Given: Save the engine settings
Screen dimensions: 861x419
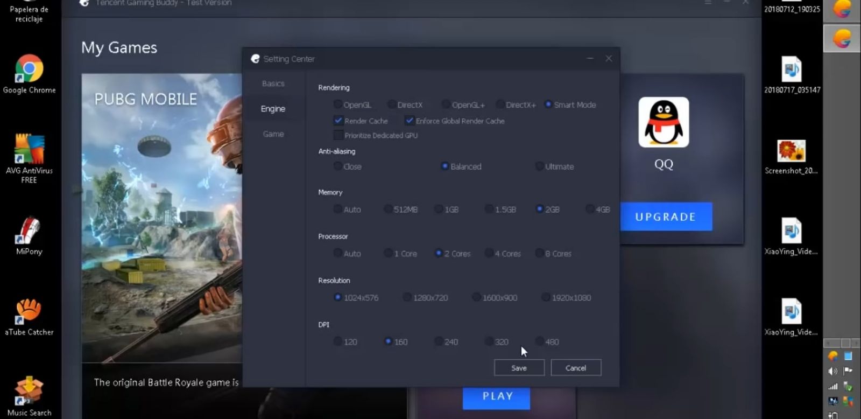Looking at the screenshot, I should click(x=519, y=368).
